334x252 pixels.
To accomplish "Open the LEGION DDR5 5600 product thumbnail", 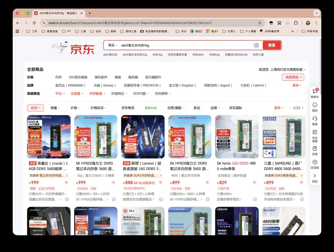I will (237, 221).
